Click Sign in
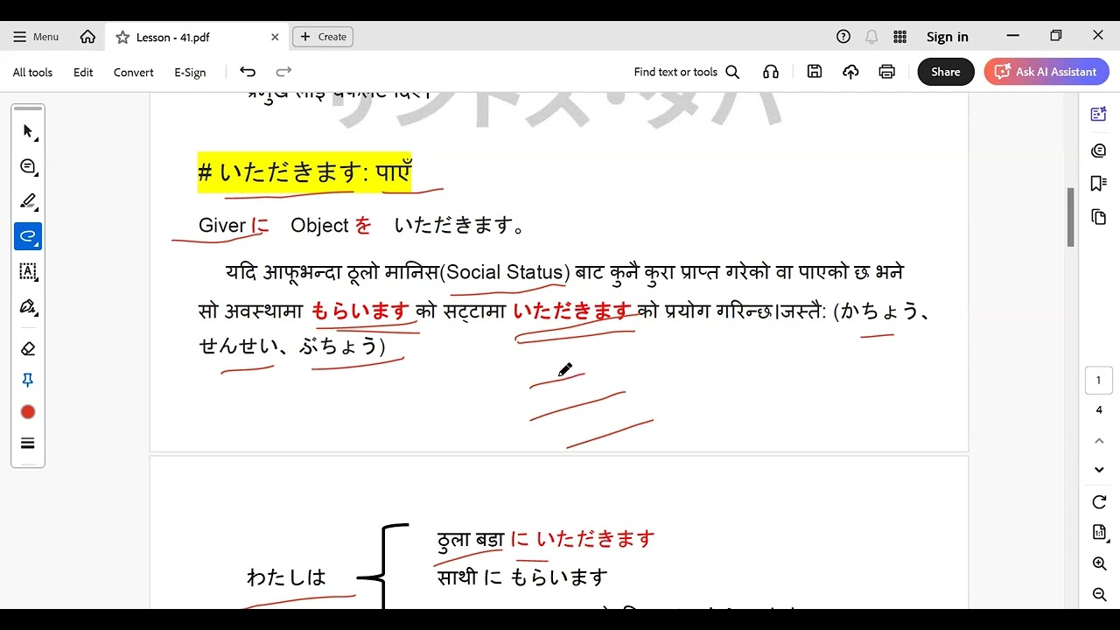 click(948, 37)
